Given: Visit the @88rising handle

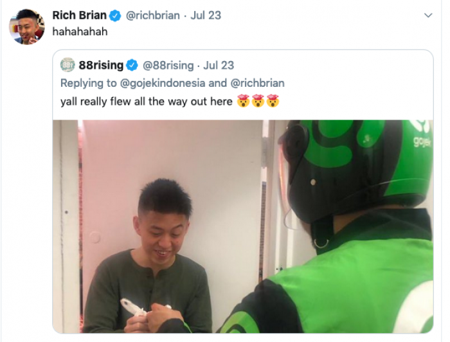Looking at the screenshot, I should tap(168, 66).
